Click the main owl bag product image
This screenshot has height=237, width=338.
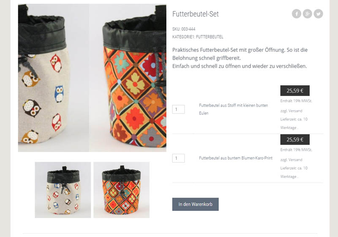[x=54, y=78]
